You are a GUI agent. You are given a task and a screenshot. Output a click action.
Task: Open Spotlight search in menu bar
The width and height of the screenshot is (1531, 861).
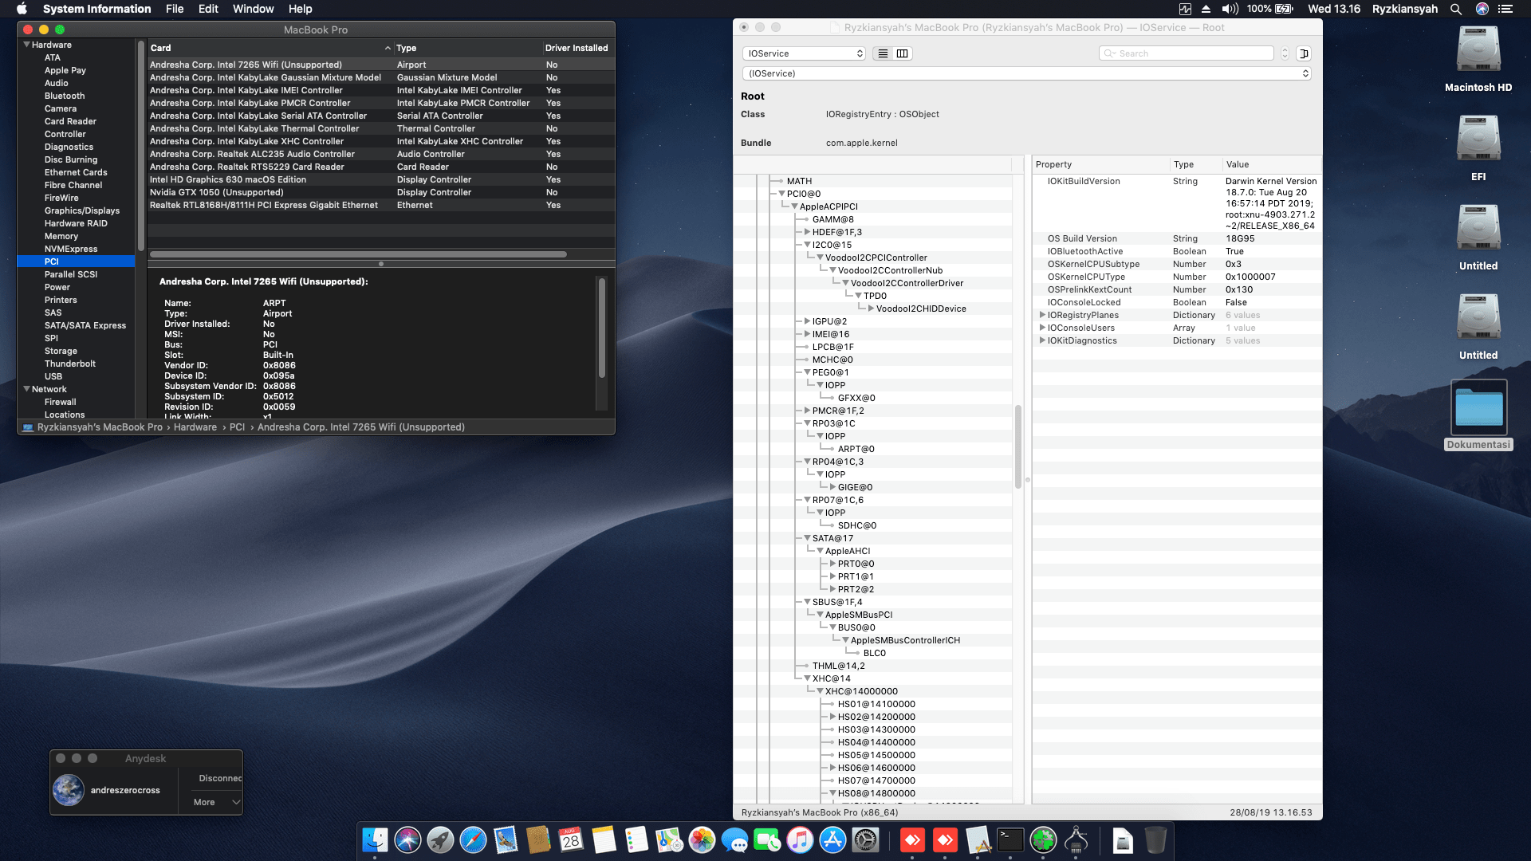(x=1456, y=9)
